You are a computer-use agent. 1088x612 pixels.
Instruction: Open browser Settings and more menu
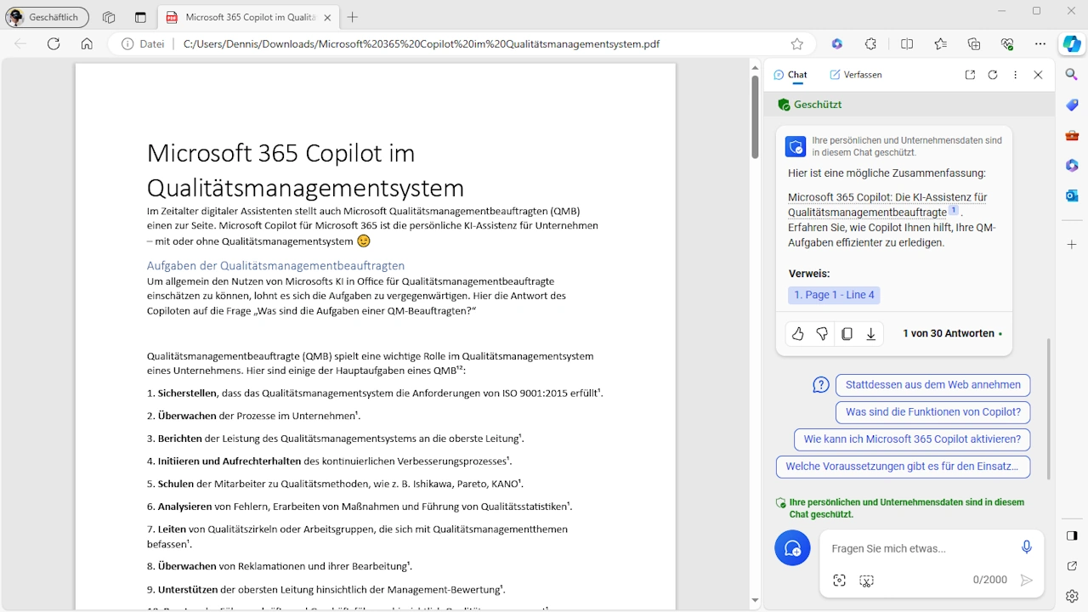point(1040,44)
